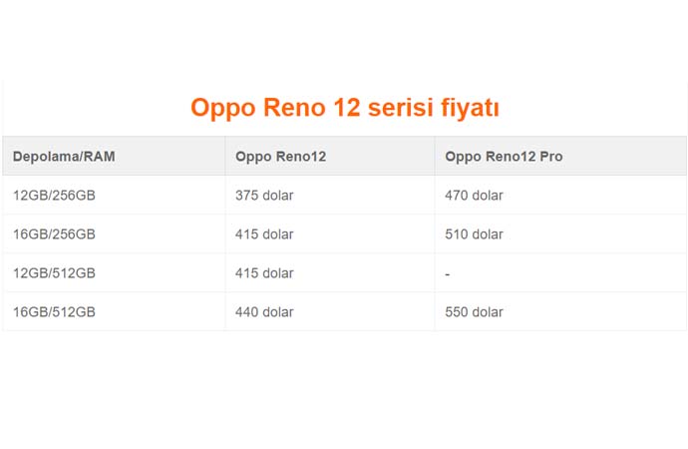Click the word "fiyatı" in the title
This screenshot has width=688, height=449.
472,108
